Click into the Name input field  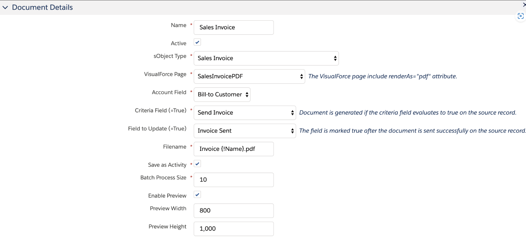(234, 27)
